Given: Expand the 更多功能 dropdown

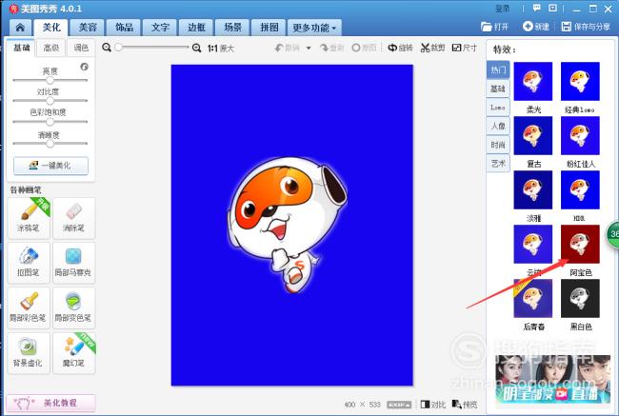Looking at the screenshot, I should [x=314, y=28].
